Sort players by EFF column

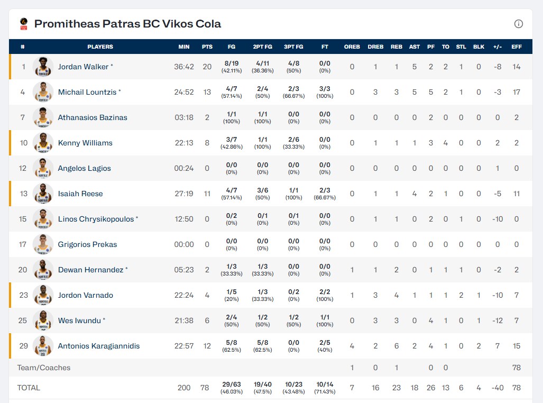[x=517, y=47]
